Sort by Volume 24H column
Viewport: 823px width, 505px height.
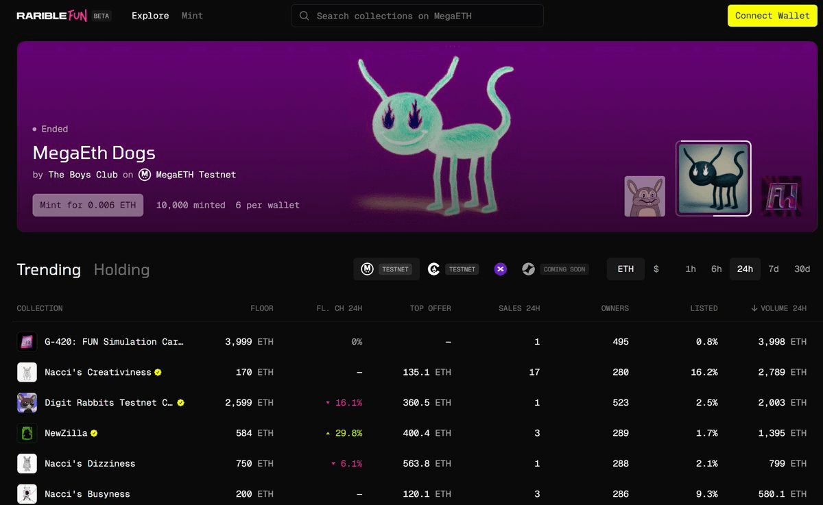point(778,308)
